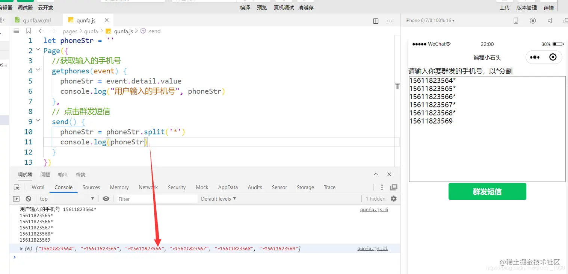Click the bookmark icon in breadcrumb bar
Image resolution: width=568 pixels, height=274 pixels.
point(29,31)
